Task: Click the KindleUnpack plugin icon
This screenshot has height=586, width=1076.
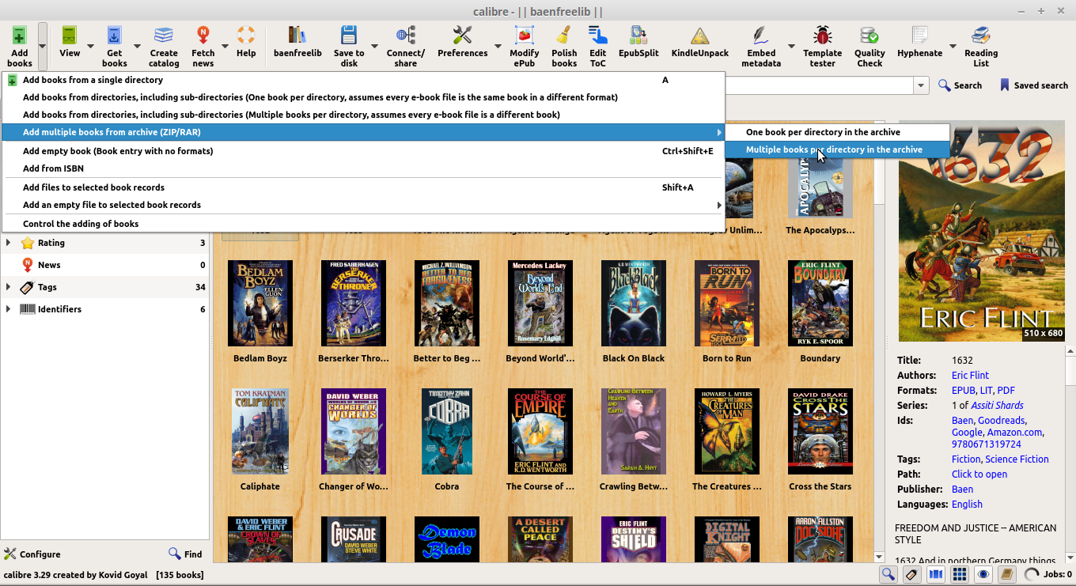Action: pos(700,36)
